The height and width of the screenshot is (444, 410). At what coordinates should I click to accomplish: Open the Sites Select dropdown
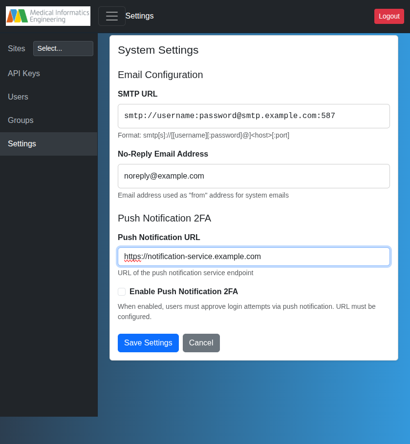point(63,48)
